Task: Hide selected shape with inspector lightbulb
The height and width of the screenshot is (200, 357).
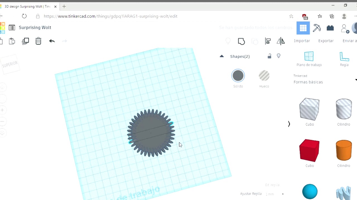Action: 278,56
